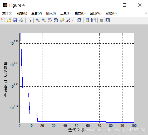
Task: Click the x-axis tick label 20
Action: pyautogui.click(x=42, y=126)
